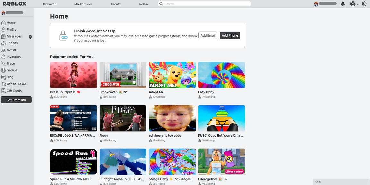Select the Adopt Me! game thumbnail
This screenshot has width=370, height=185.
tap(172, 75)
